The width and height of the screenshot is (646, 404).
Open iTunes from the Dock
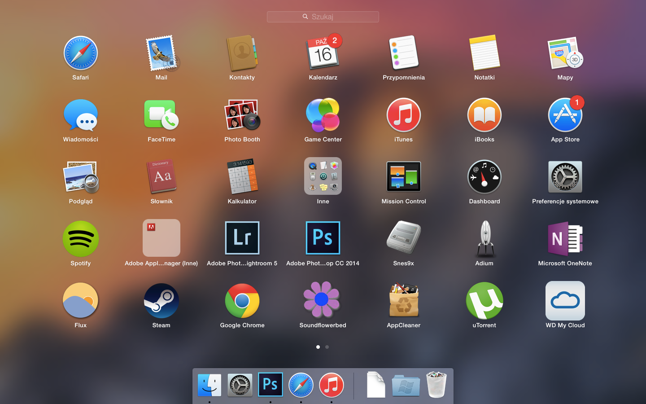click(x=332, y=385)
